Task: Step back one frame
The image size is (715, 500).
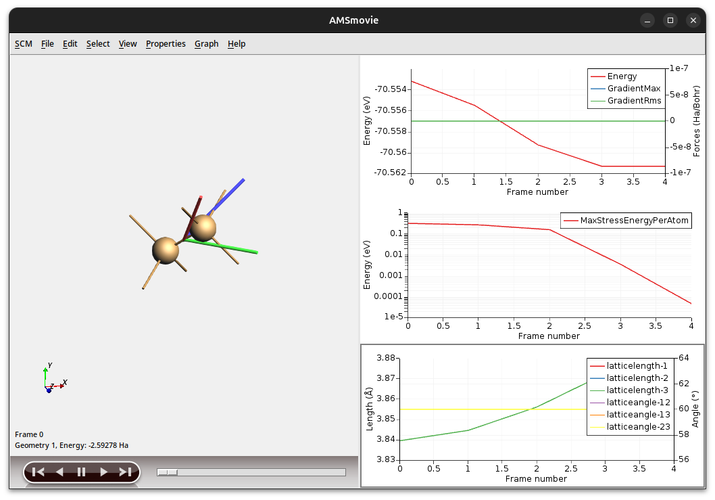Action: (59, 472)
